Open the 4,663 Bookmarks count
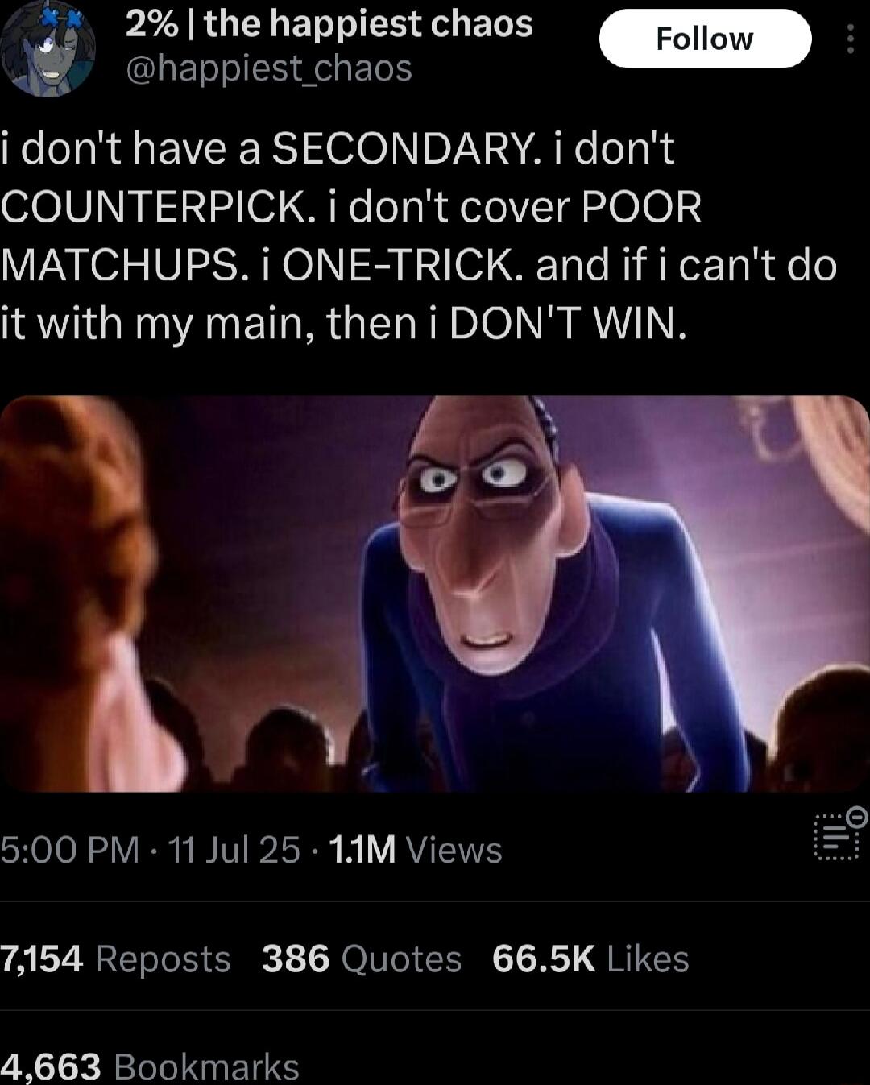 click(150, 1066)
